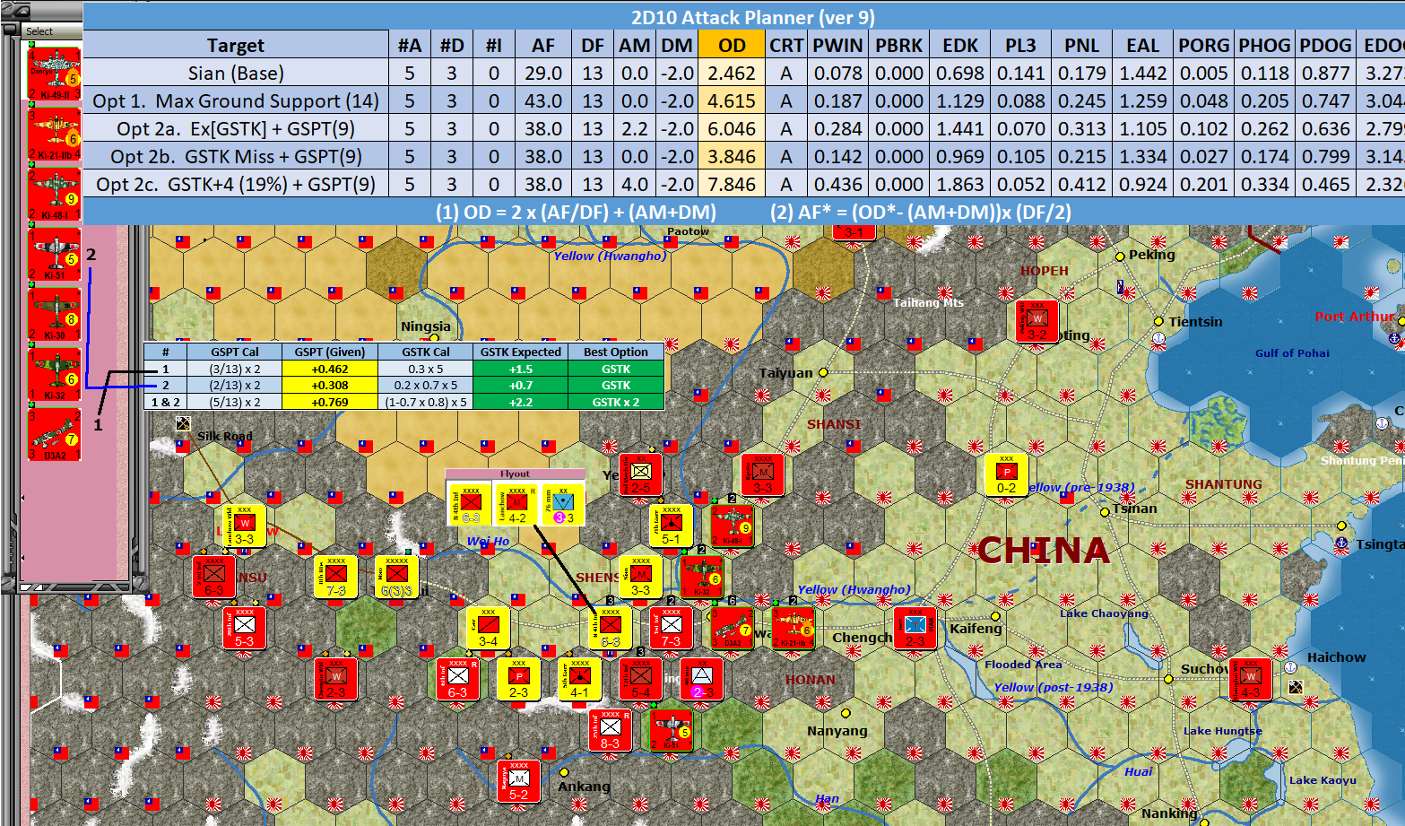Click the +0.769 GSPT cell
The width and height of the screenshot is (1405, 826).
click(330, 402)
